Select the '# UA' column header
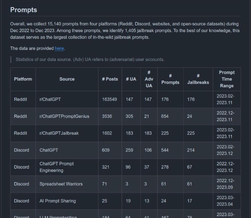251x218 pixels. 131,79
